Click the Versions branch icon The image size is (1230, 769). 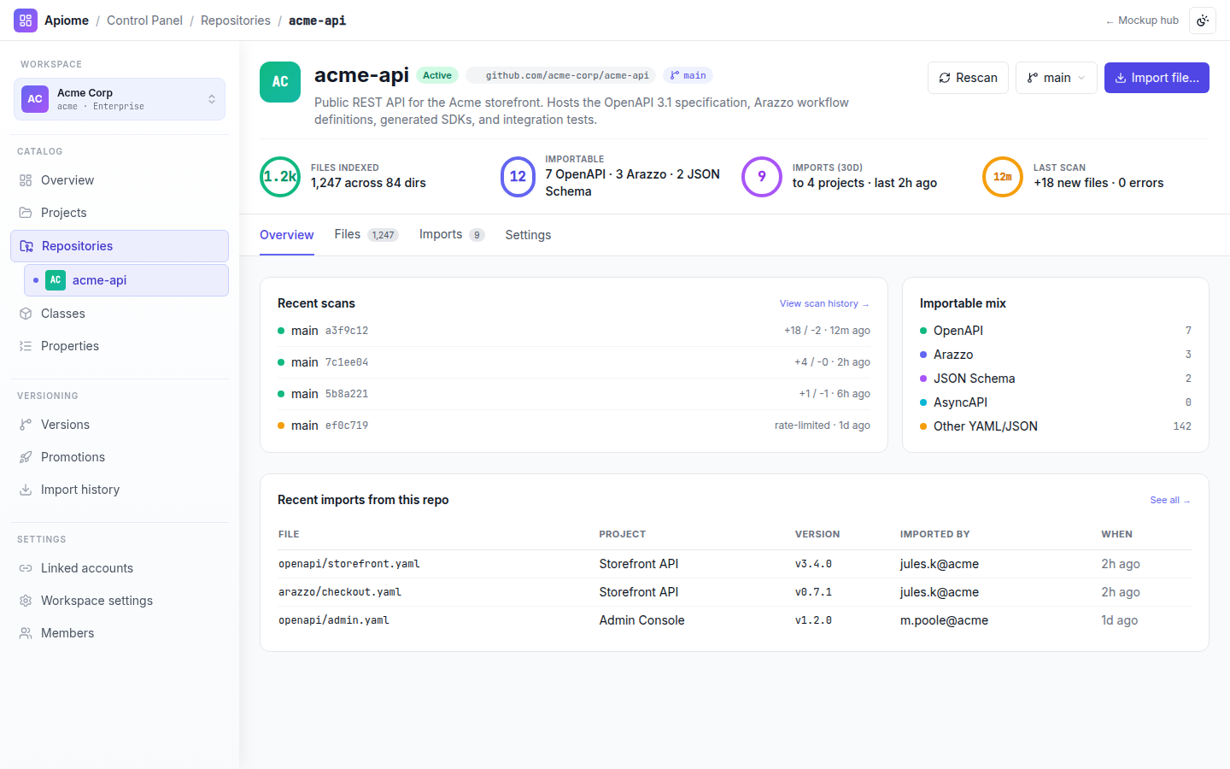point(26,425)
